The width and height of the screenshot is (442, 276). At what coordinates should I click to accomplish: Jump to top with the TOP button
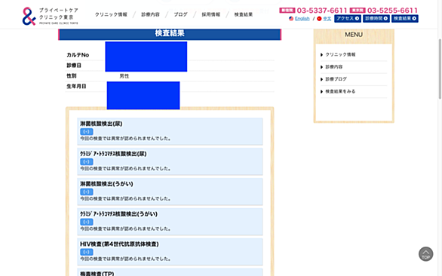click(425, 254)
